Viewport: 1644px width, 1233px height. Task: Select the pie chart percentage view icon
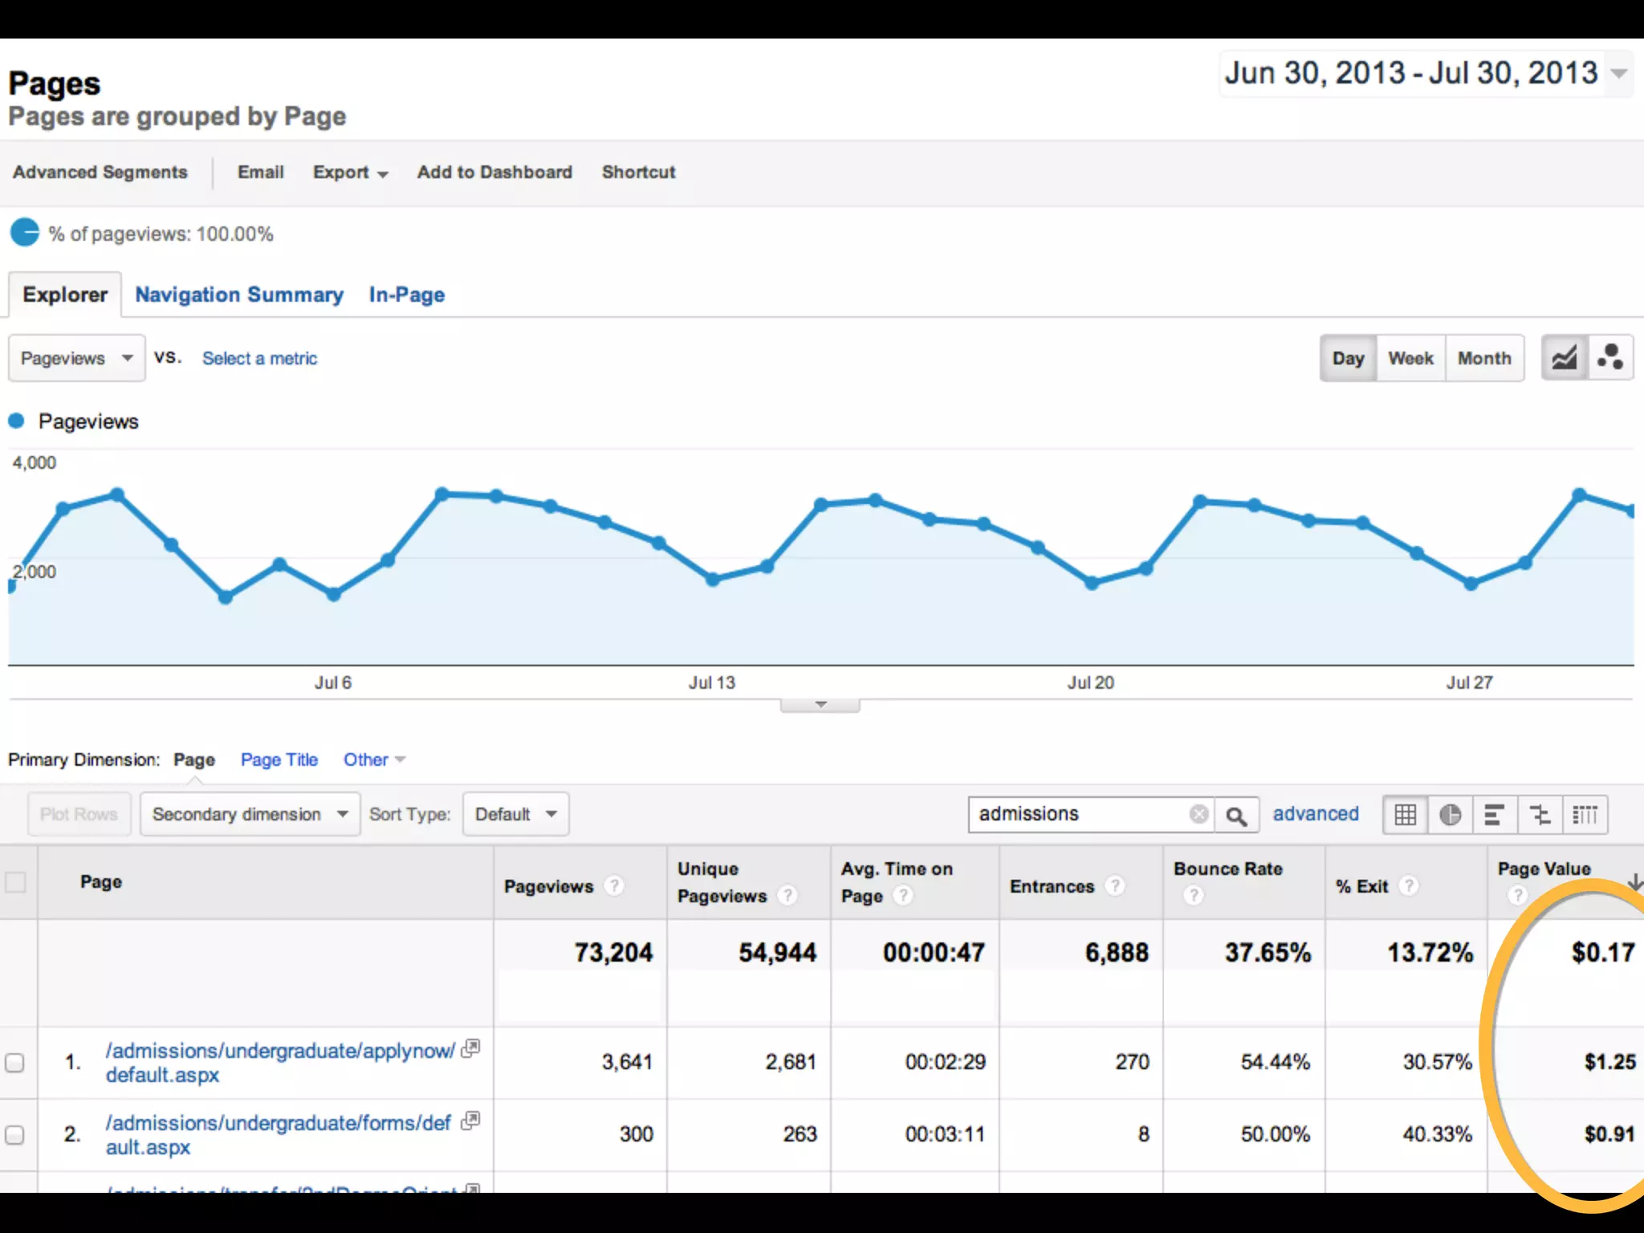click(x=1450, y=815)
